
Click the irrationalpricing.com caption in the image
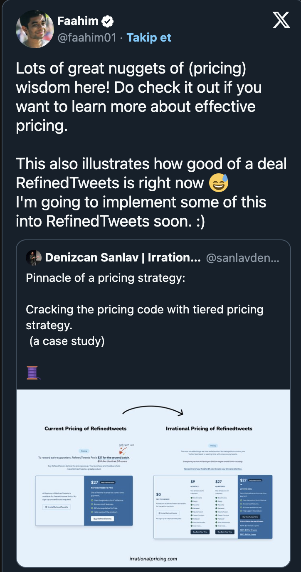[153, 558]
